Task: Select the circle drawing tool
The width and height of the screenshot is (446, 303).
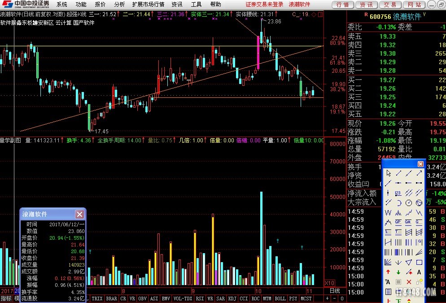Action: click(409, 203)
